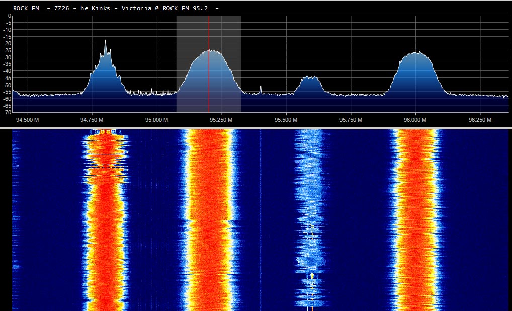512x311 pixels.
Task: Click the 96.0 MHz signal band in the waterfall
Action: click(x=416, y=219)
